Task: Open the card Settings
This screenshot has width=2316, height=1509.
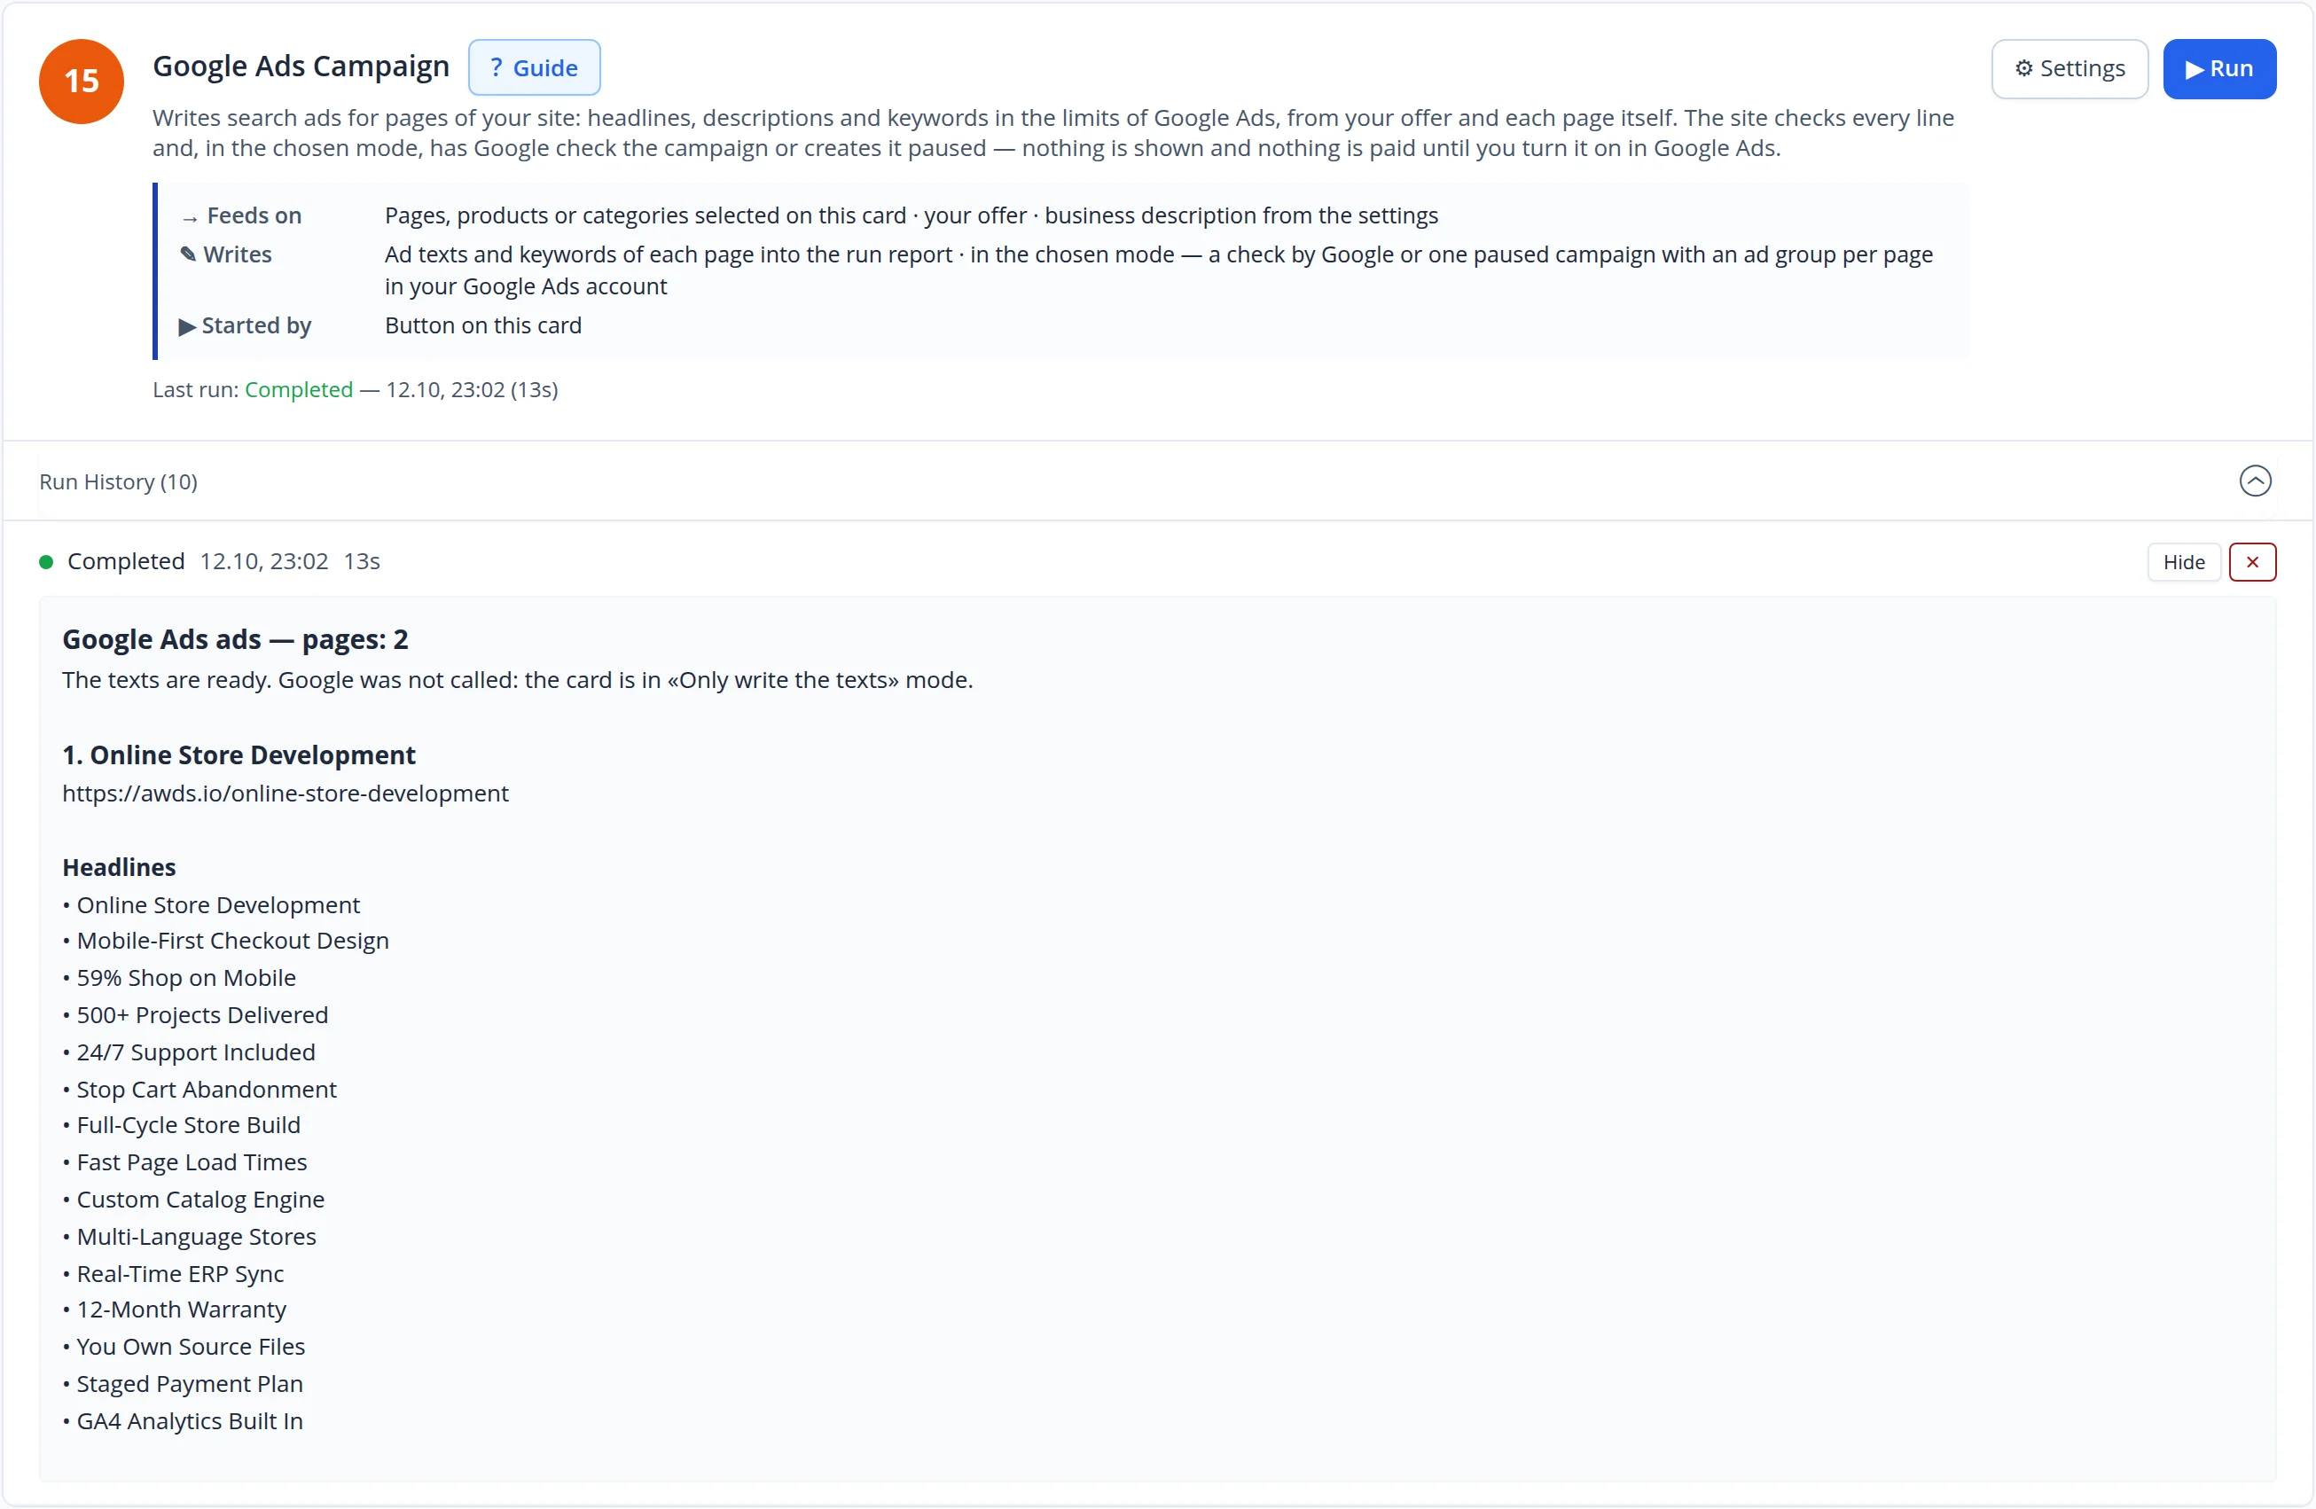Action: [2070, 69]
